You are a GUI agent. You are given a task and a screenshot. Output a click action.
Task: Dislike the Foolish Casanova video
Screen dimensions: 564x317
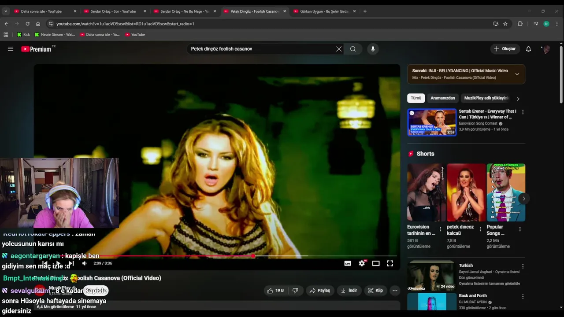tap(295, 291)
